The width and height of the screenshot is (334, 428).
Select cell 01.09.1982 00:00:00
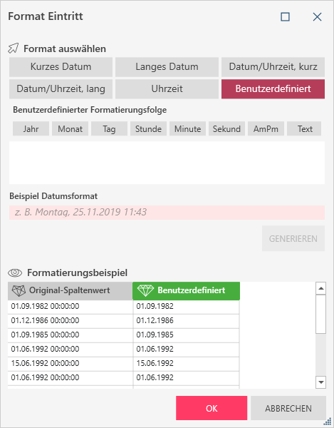71,307
